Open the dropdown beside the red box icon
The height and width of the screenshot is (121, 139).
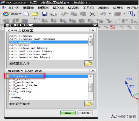pos(117,27)
